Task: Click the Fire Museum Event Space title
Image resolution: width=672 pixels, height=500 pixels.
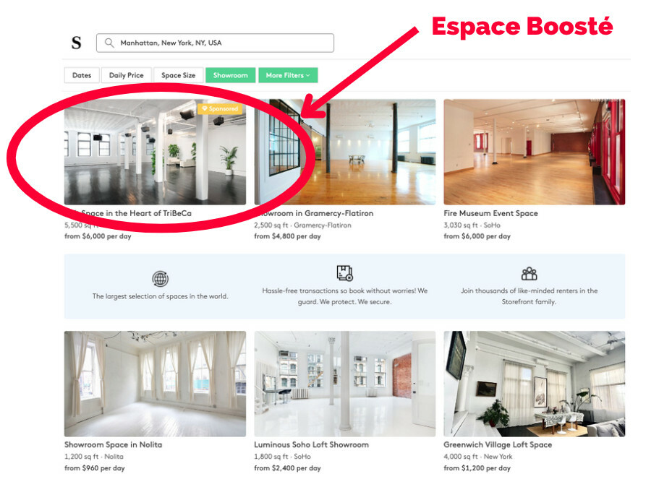Action: coord(490,213)
